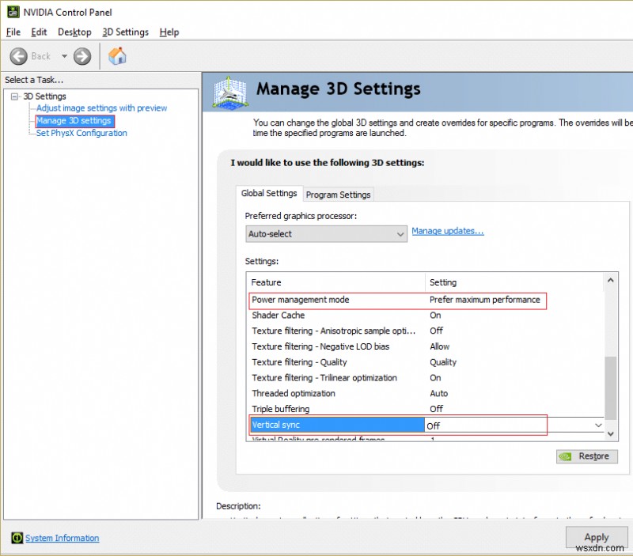This screenshot has height=556, width=633.
Task: Select the 3D Settings tree heading
Action: (44, 96)
